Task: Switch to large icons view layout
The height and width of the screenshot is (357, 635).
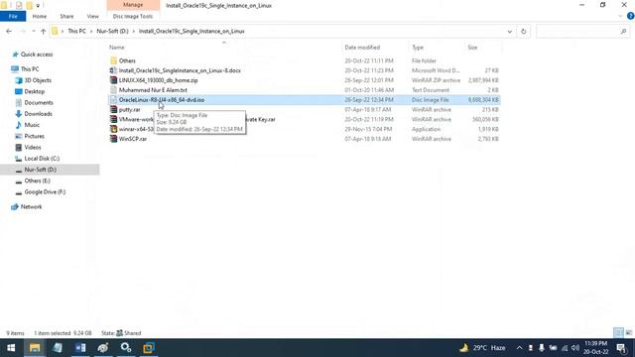Action: coord(628,333)
